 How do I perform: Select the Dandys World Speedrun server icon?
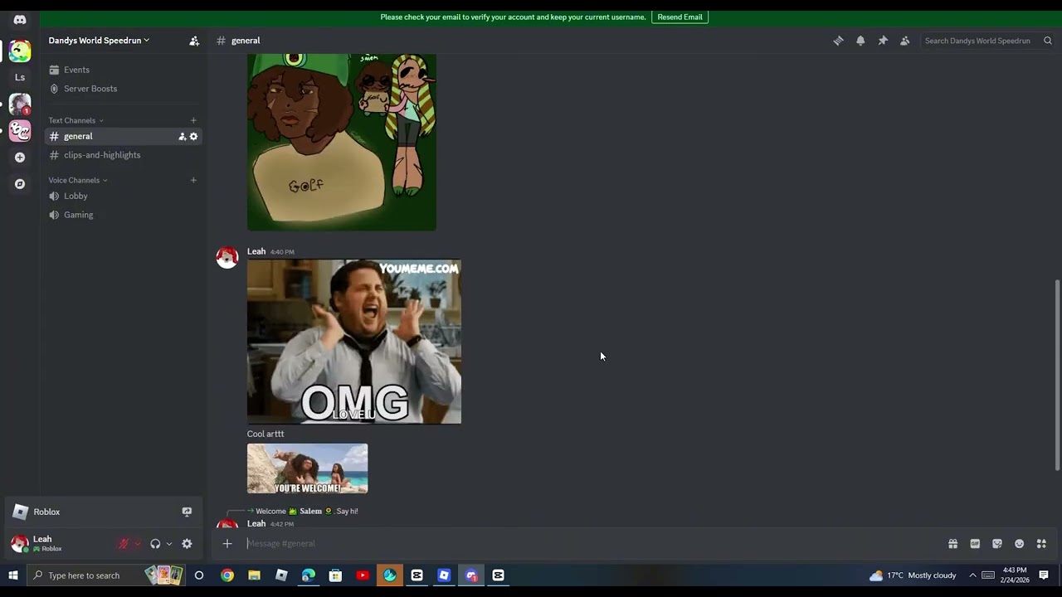pyautogui.click(x=20, y=51)
